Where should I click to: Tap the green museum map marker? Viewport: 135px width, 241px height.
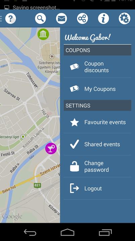pyautogui.click(x=43, y=34)
